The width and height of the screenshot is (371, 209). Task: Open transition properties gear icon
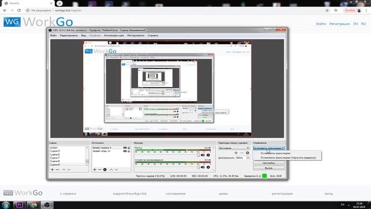pyautogui.click(x=248, y=153)
